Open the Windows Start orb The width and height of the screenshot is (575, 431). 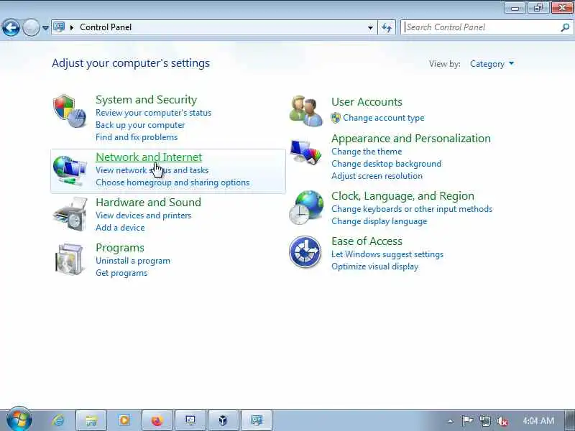point(19,420)
